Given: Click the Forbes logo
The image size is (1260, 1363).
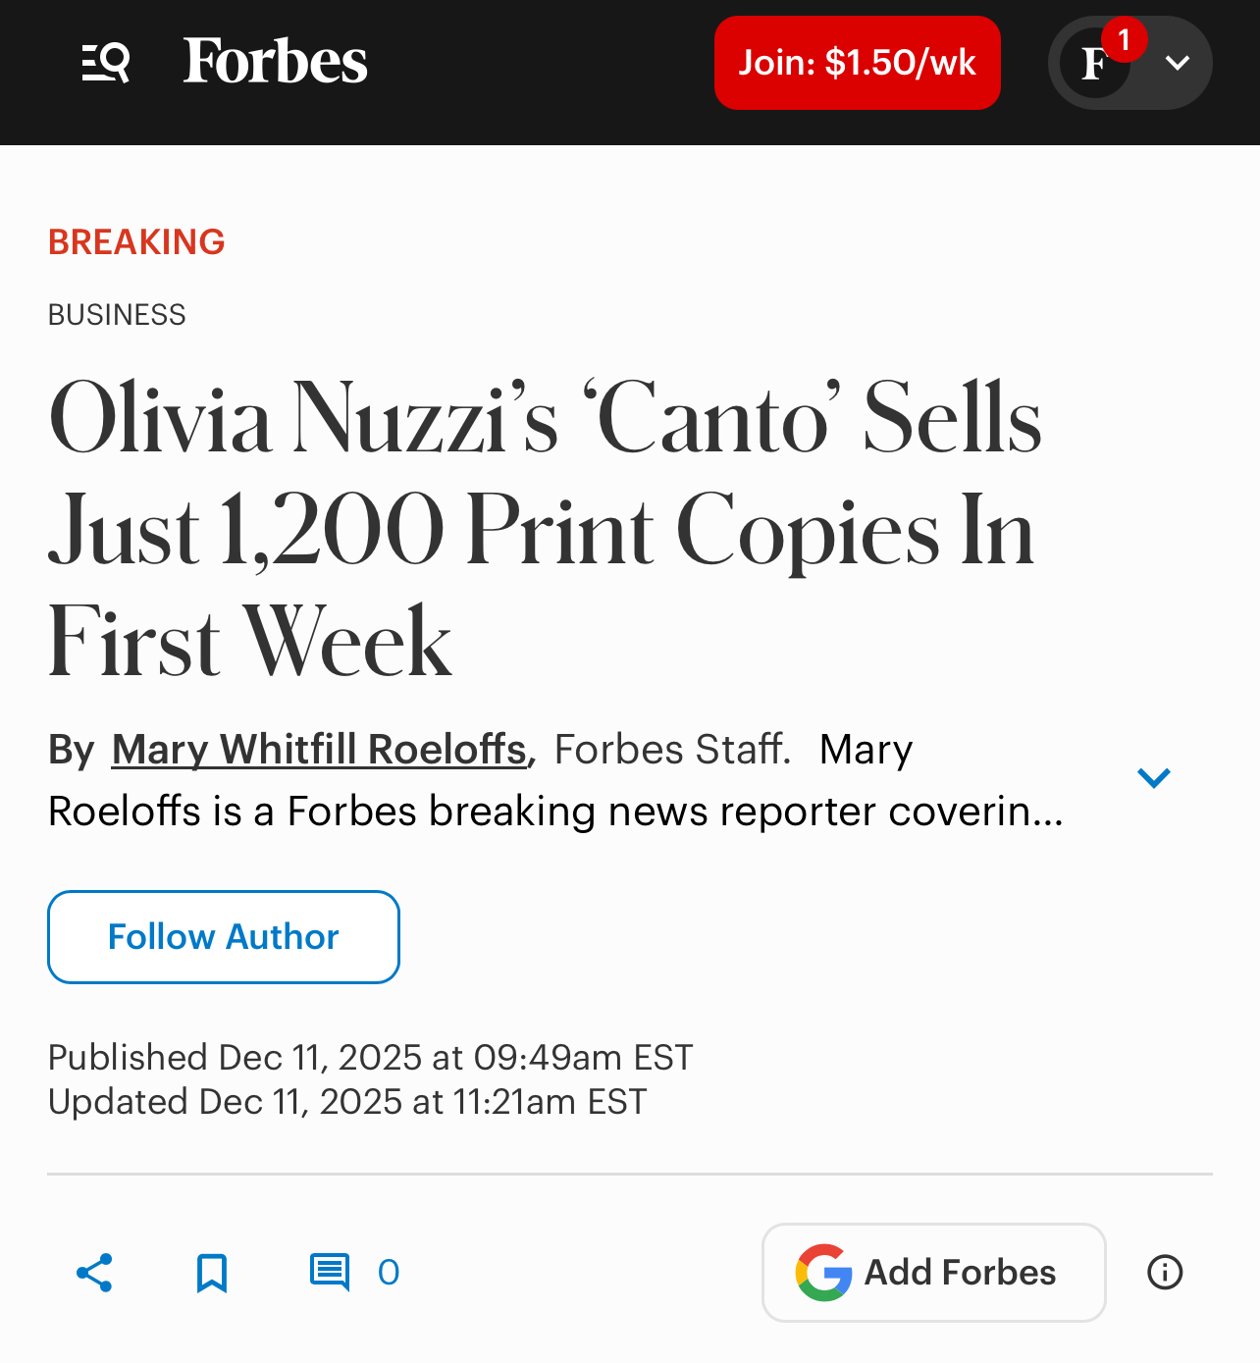Looking at the screenshot, I should tap(275, 62).
